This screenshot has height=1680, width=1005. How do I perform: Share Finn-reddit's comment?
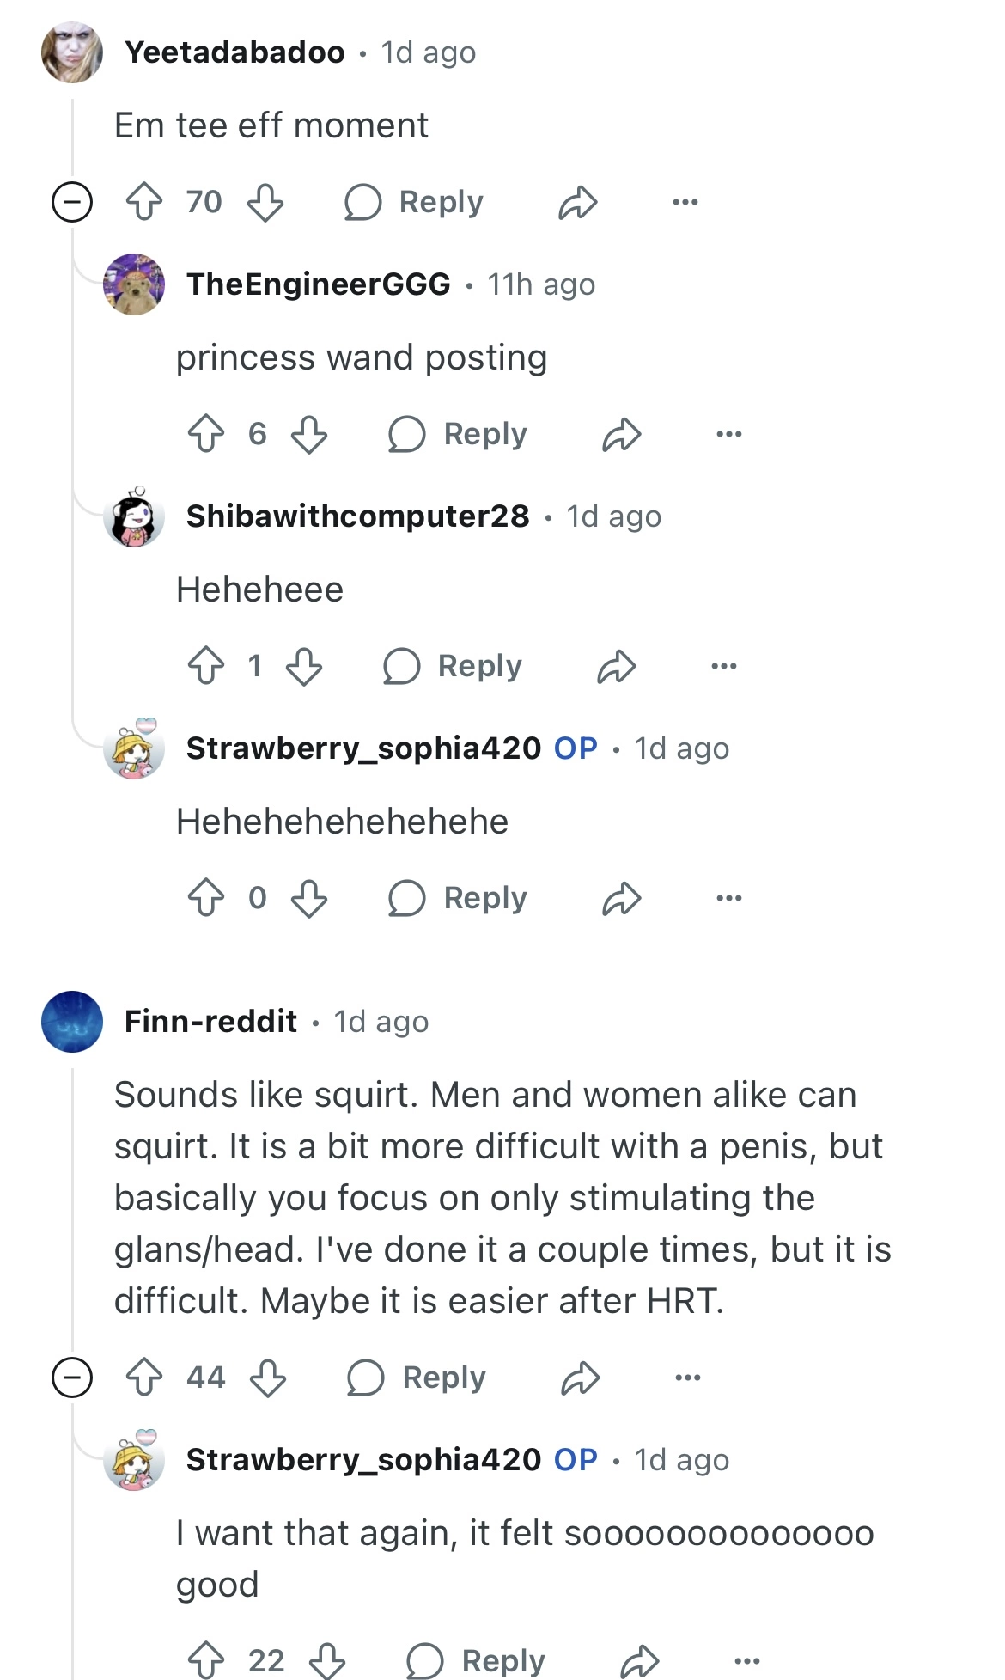[x=581, y=1378]
